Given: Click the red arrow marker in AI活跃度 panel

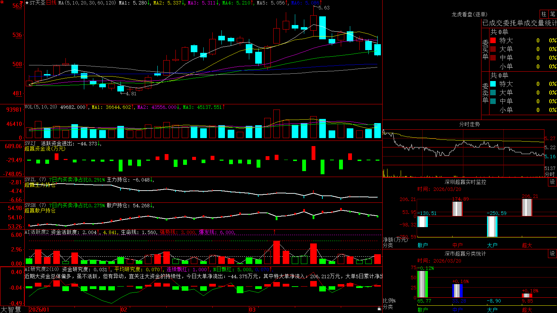Looking at the screenshot, I should [275, 232].
